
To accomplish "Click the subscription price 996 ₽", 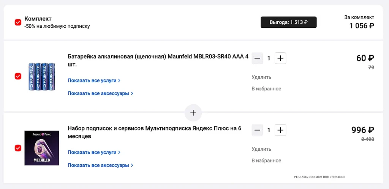I will point(363,130).
